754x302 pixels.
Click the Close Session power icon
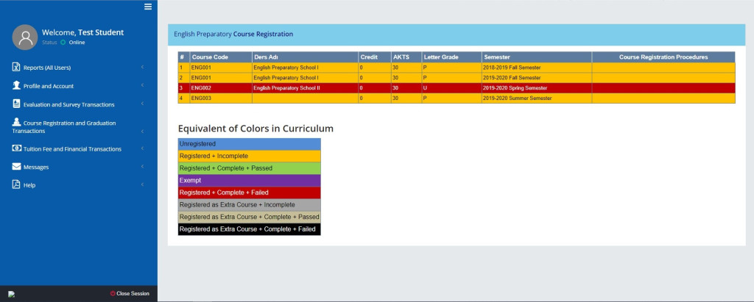[113, 293]
